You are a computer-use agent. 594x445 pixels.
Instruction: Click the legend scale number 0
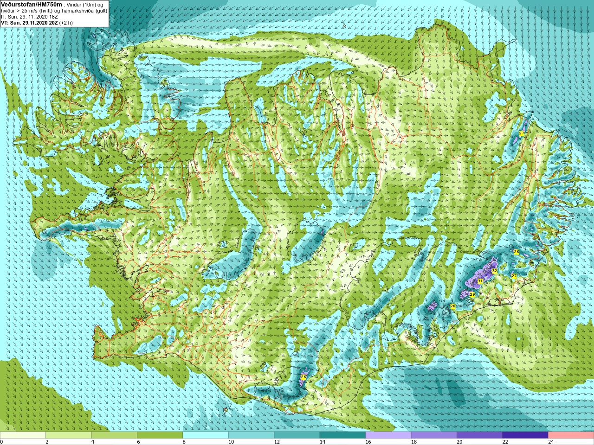tap(1, 442)
